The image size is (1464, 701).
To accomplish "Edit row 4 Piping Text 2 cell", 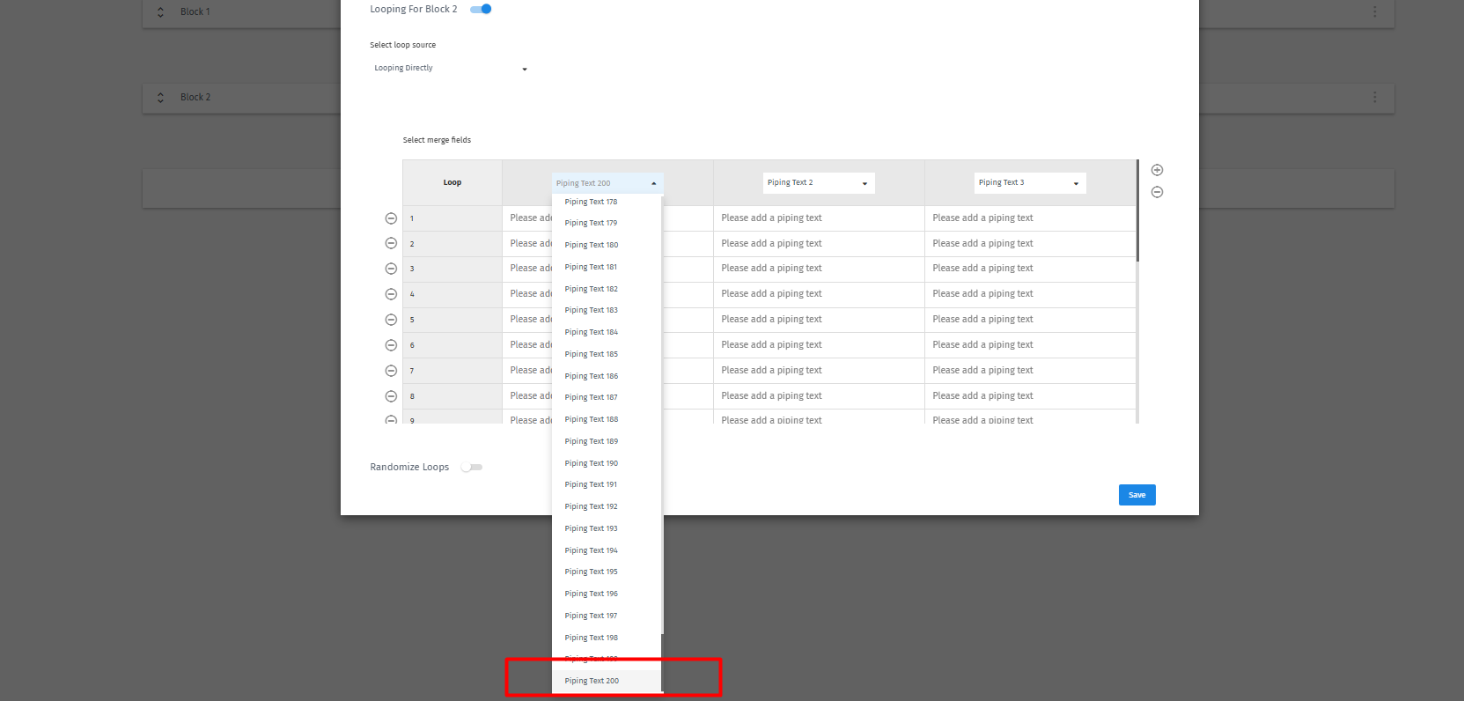I will pos(819,294).
